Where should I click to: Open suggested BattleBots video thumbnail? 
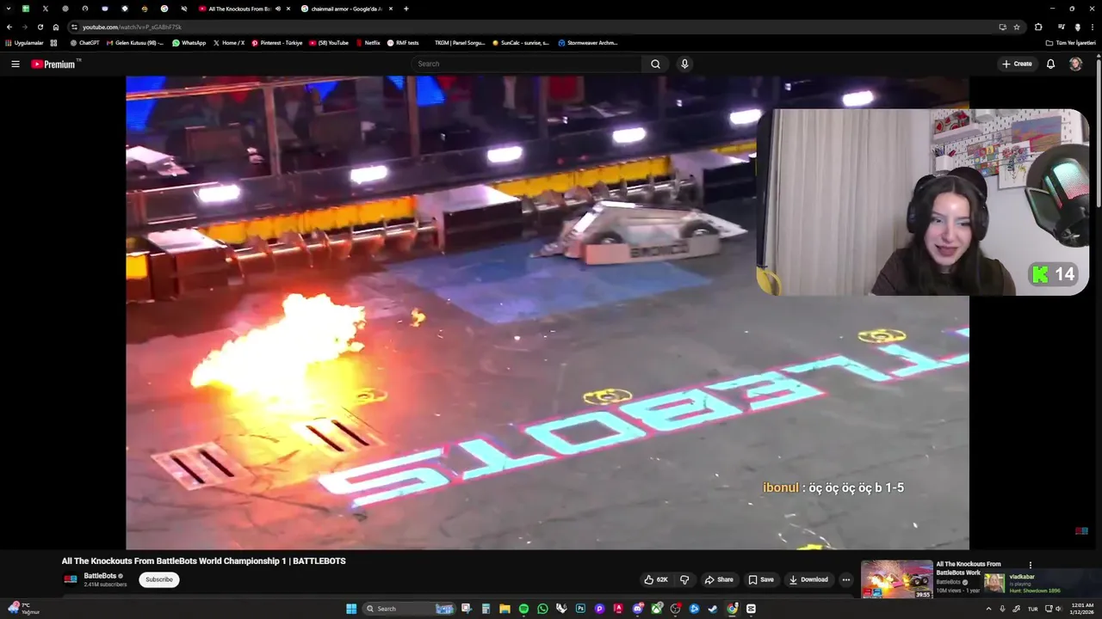(x=896, y=579)
